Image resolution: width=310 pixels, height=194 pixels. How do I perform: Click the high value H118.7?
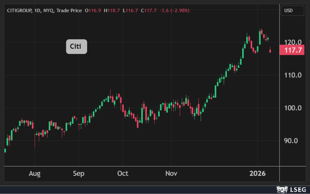(112, 11)
